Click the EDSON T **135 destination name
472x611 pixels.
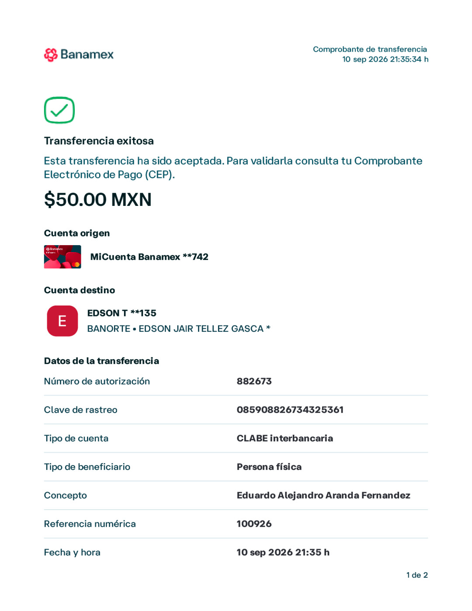[x=122, y=313]
